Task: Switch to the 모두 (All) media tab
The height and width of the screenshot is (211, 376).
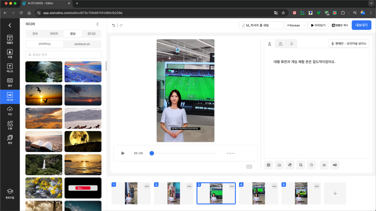Action: pyautogui.click(x=35, y=34)
